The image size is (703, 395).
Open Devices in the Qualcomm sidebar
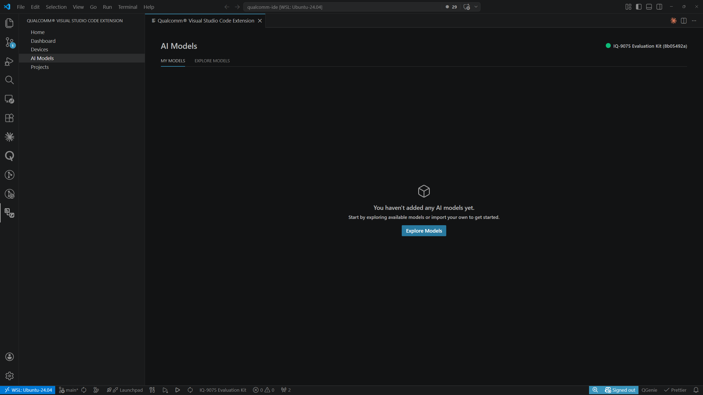click(82, 49)
